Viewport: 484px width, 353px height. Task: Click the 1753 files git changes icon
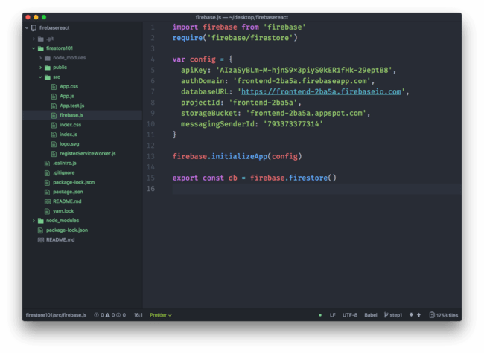click(433, 315)
